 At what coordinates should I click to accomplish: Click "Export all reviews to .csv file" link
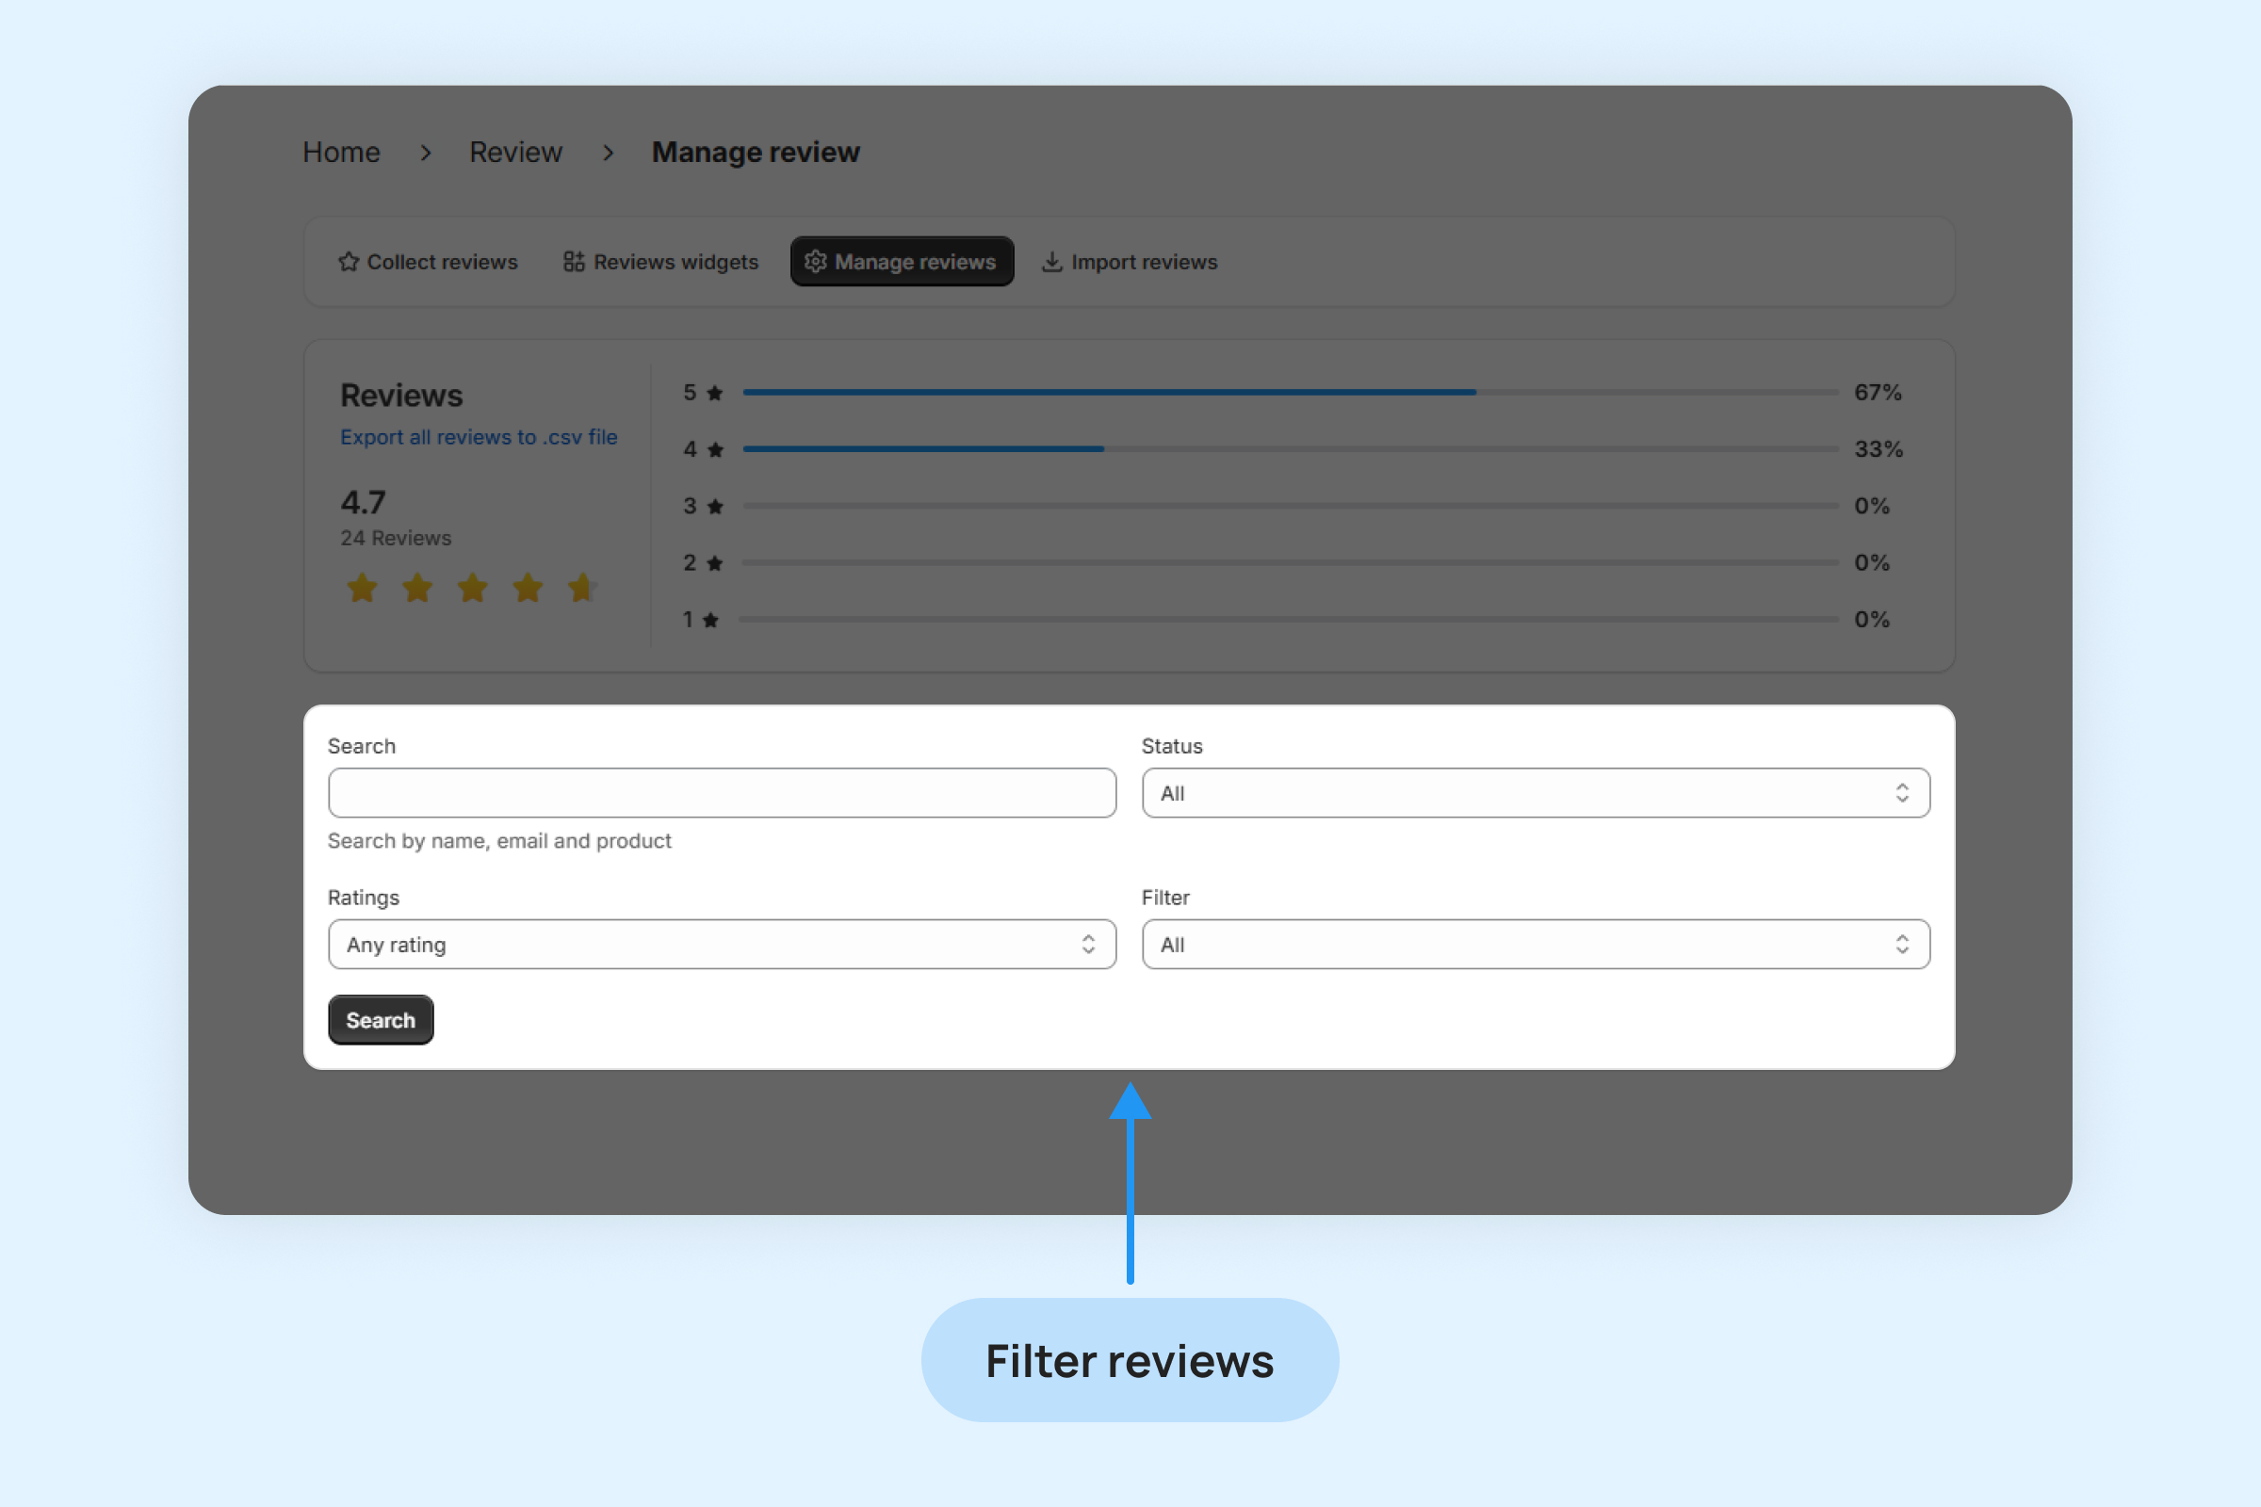(x=479, y=437)
